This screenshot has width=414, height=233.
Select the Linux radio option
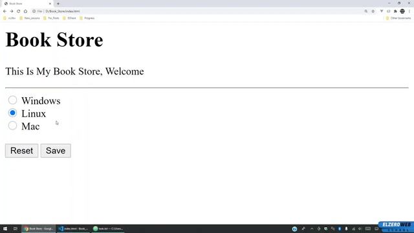[x=12, y=113]
